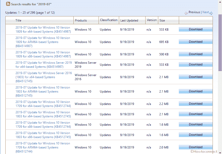Download the 1803 x86 update (1.6 MB)
222x154 pixels.
[196, 135]
